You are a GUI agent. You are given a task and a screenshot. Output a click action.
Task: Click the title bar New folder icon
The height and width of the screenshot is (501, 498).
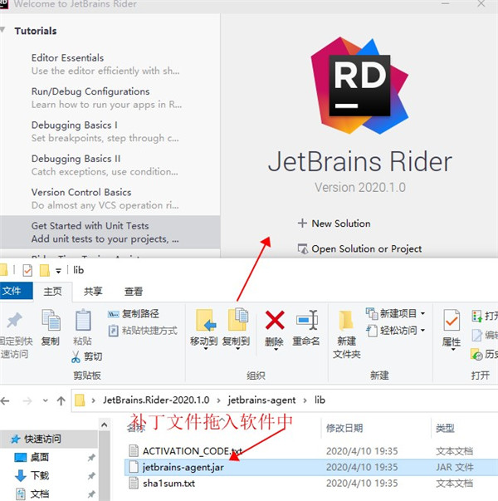click(45, 270)
